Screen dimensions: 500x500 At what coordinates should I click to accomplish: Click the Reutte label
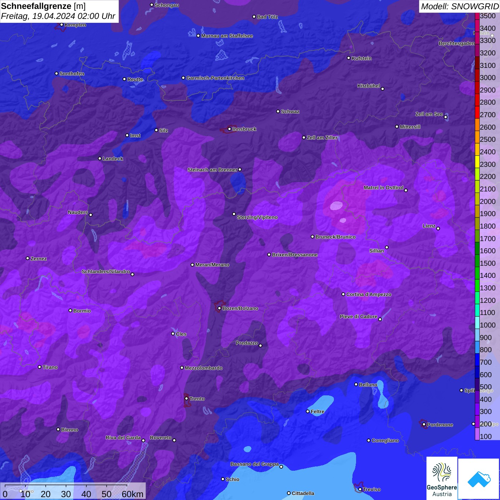click(135, 79)
